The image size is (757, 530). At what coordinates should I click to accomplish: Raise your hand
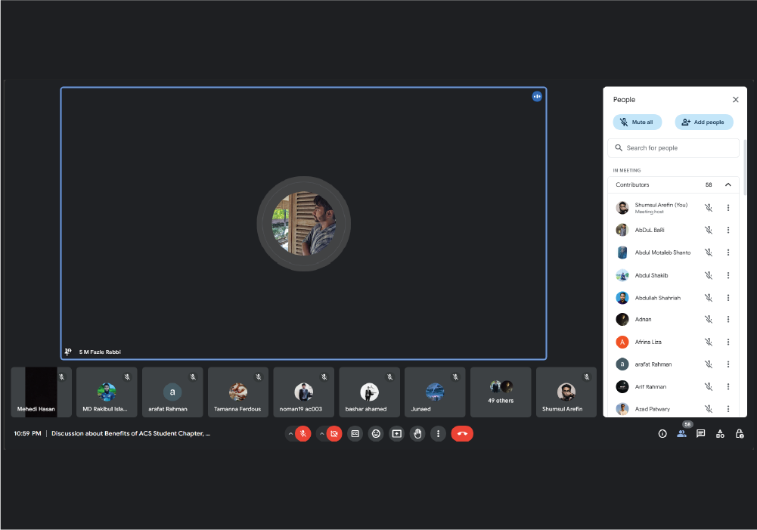(x=417, y=434)
